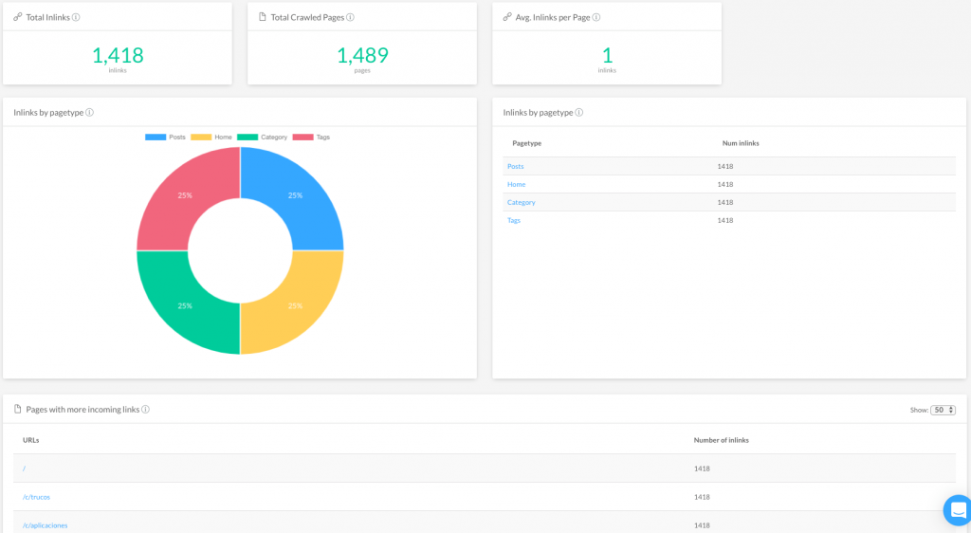The image size is (971, 533).
Task: Click the Number of inlinks column header
Action: [x=722, y=440]
